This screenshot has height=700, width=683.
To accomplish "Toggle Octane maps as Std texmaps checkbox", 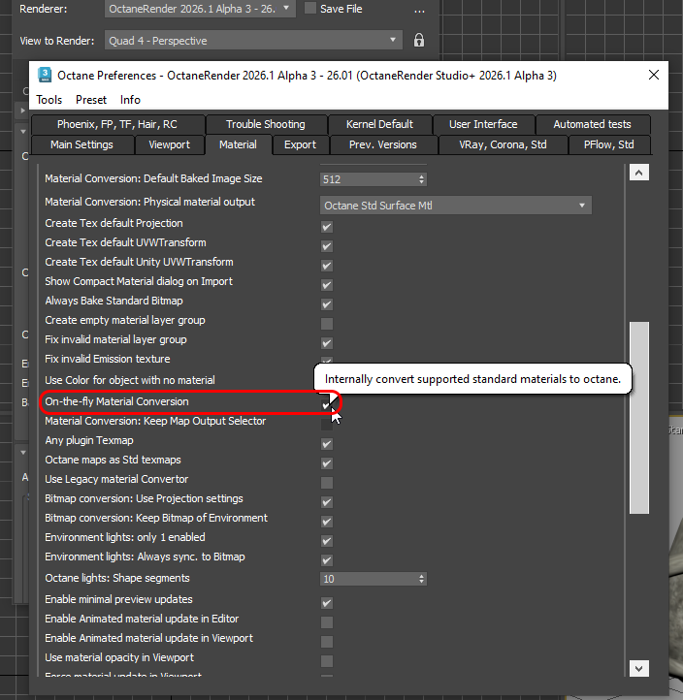I will pyautogui.click(x=327, y=463).
